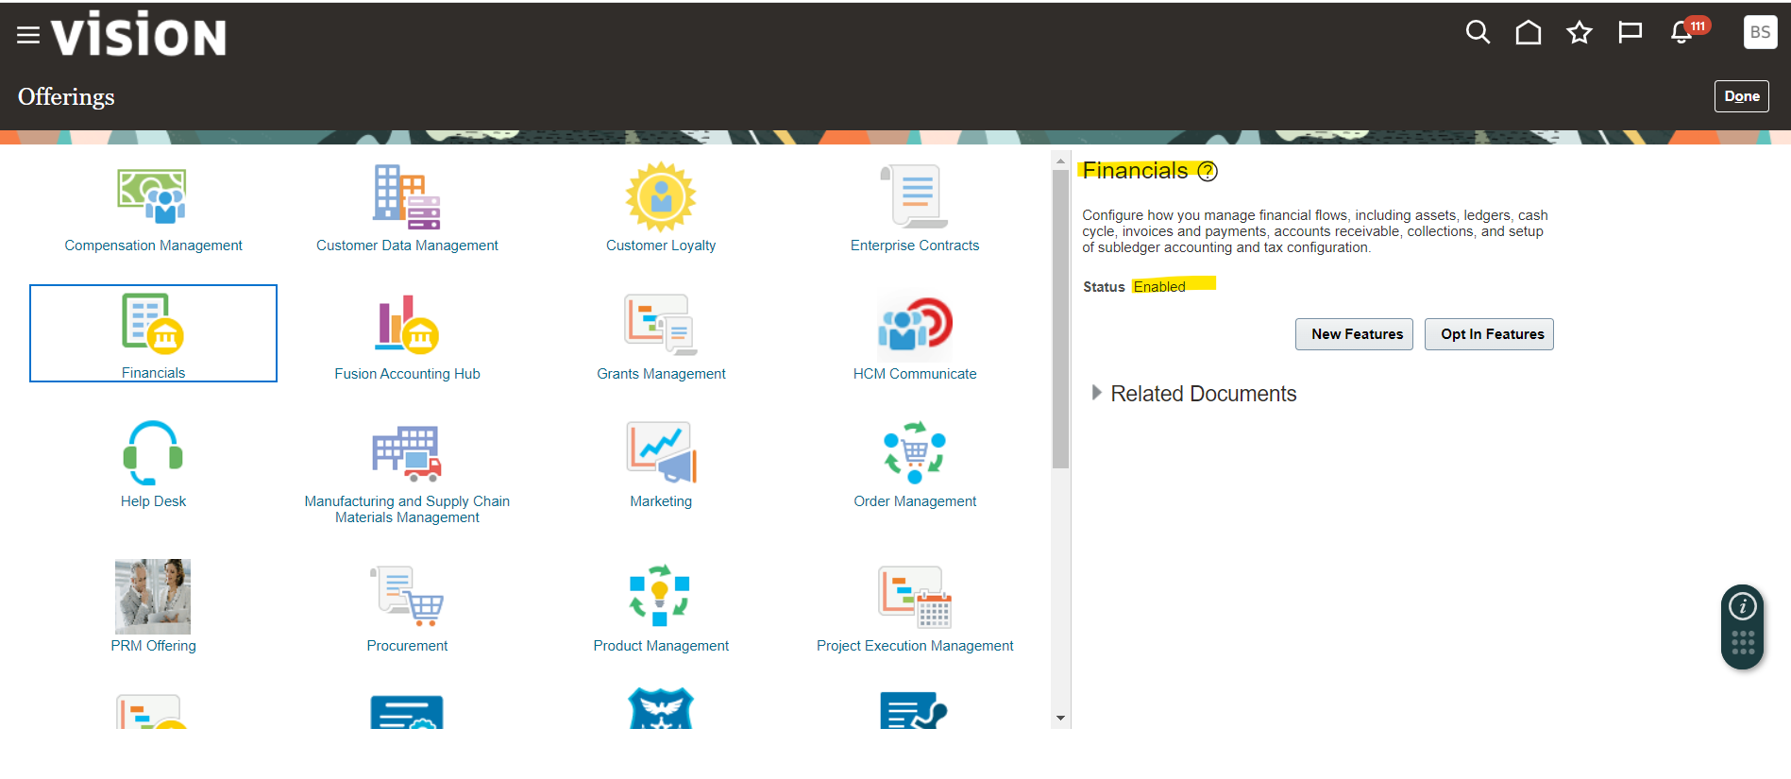Expand the Related Documents section
Screen dimensions: 1791x779
pos(1096,393)
